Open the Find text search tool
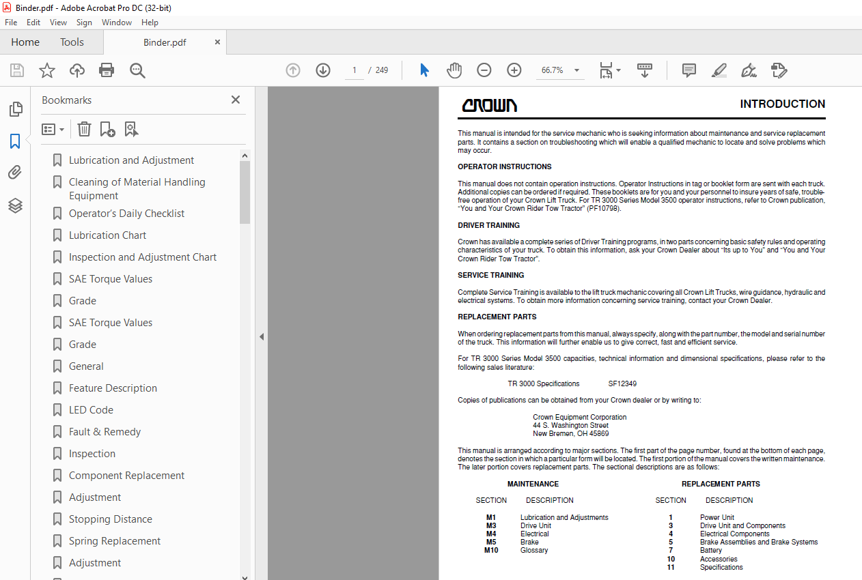862x580 pixels. pos(138,70)
